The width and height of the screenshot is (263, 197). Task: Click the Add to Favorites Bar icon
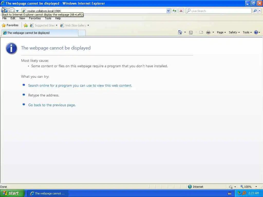click(26, 25)
